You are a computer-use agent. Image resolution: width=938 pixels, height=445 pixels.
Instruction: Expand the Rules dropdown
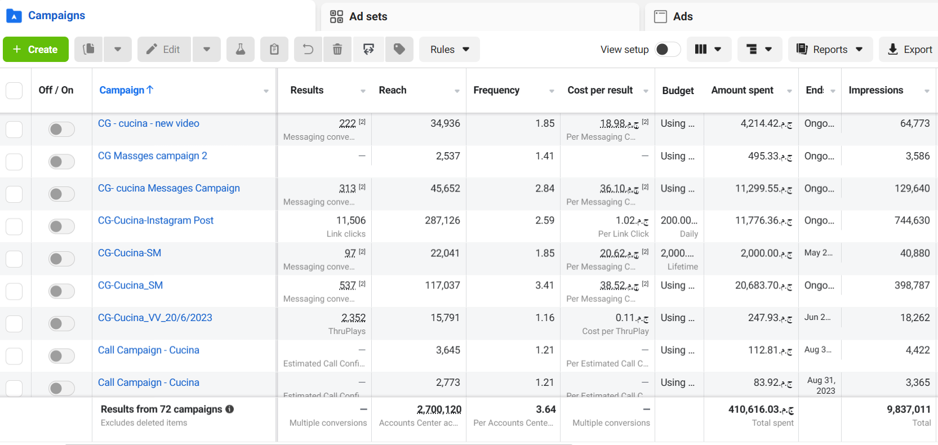click(450, 50)
